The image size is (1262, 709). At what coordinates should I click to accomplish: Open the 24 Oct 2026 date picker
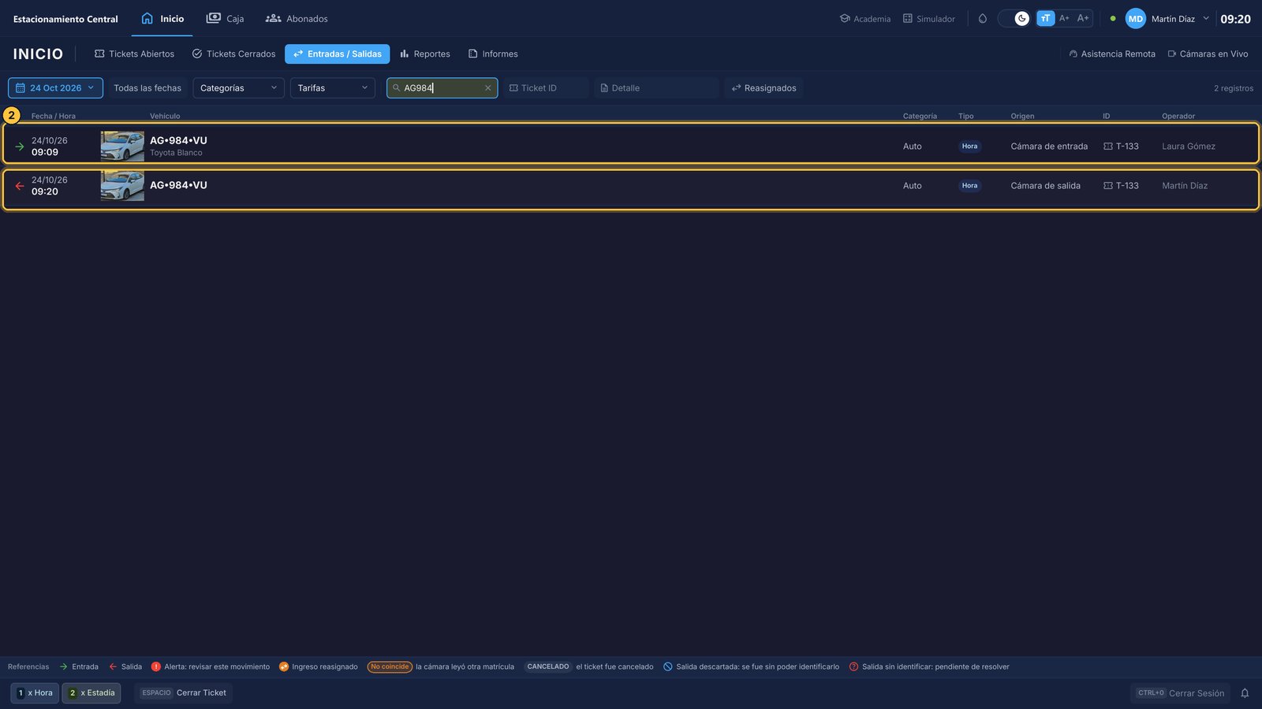coord(55,88)
